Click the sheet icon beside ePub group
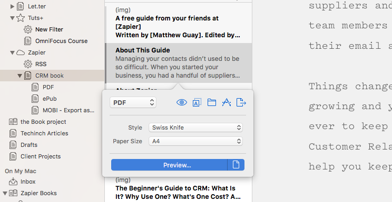This screenshot has height=202, width=392. (35, 99)
